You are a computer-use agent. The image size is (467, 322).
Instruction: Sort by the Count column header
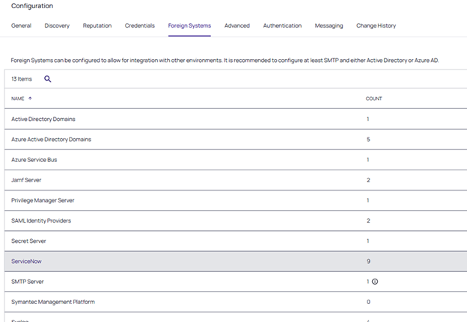373,99
